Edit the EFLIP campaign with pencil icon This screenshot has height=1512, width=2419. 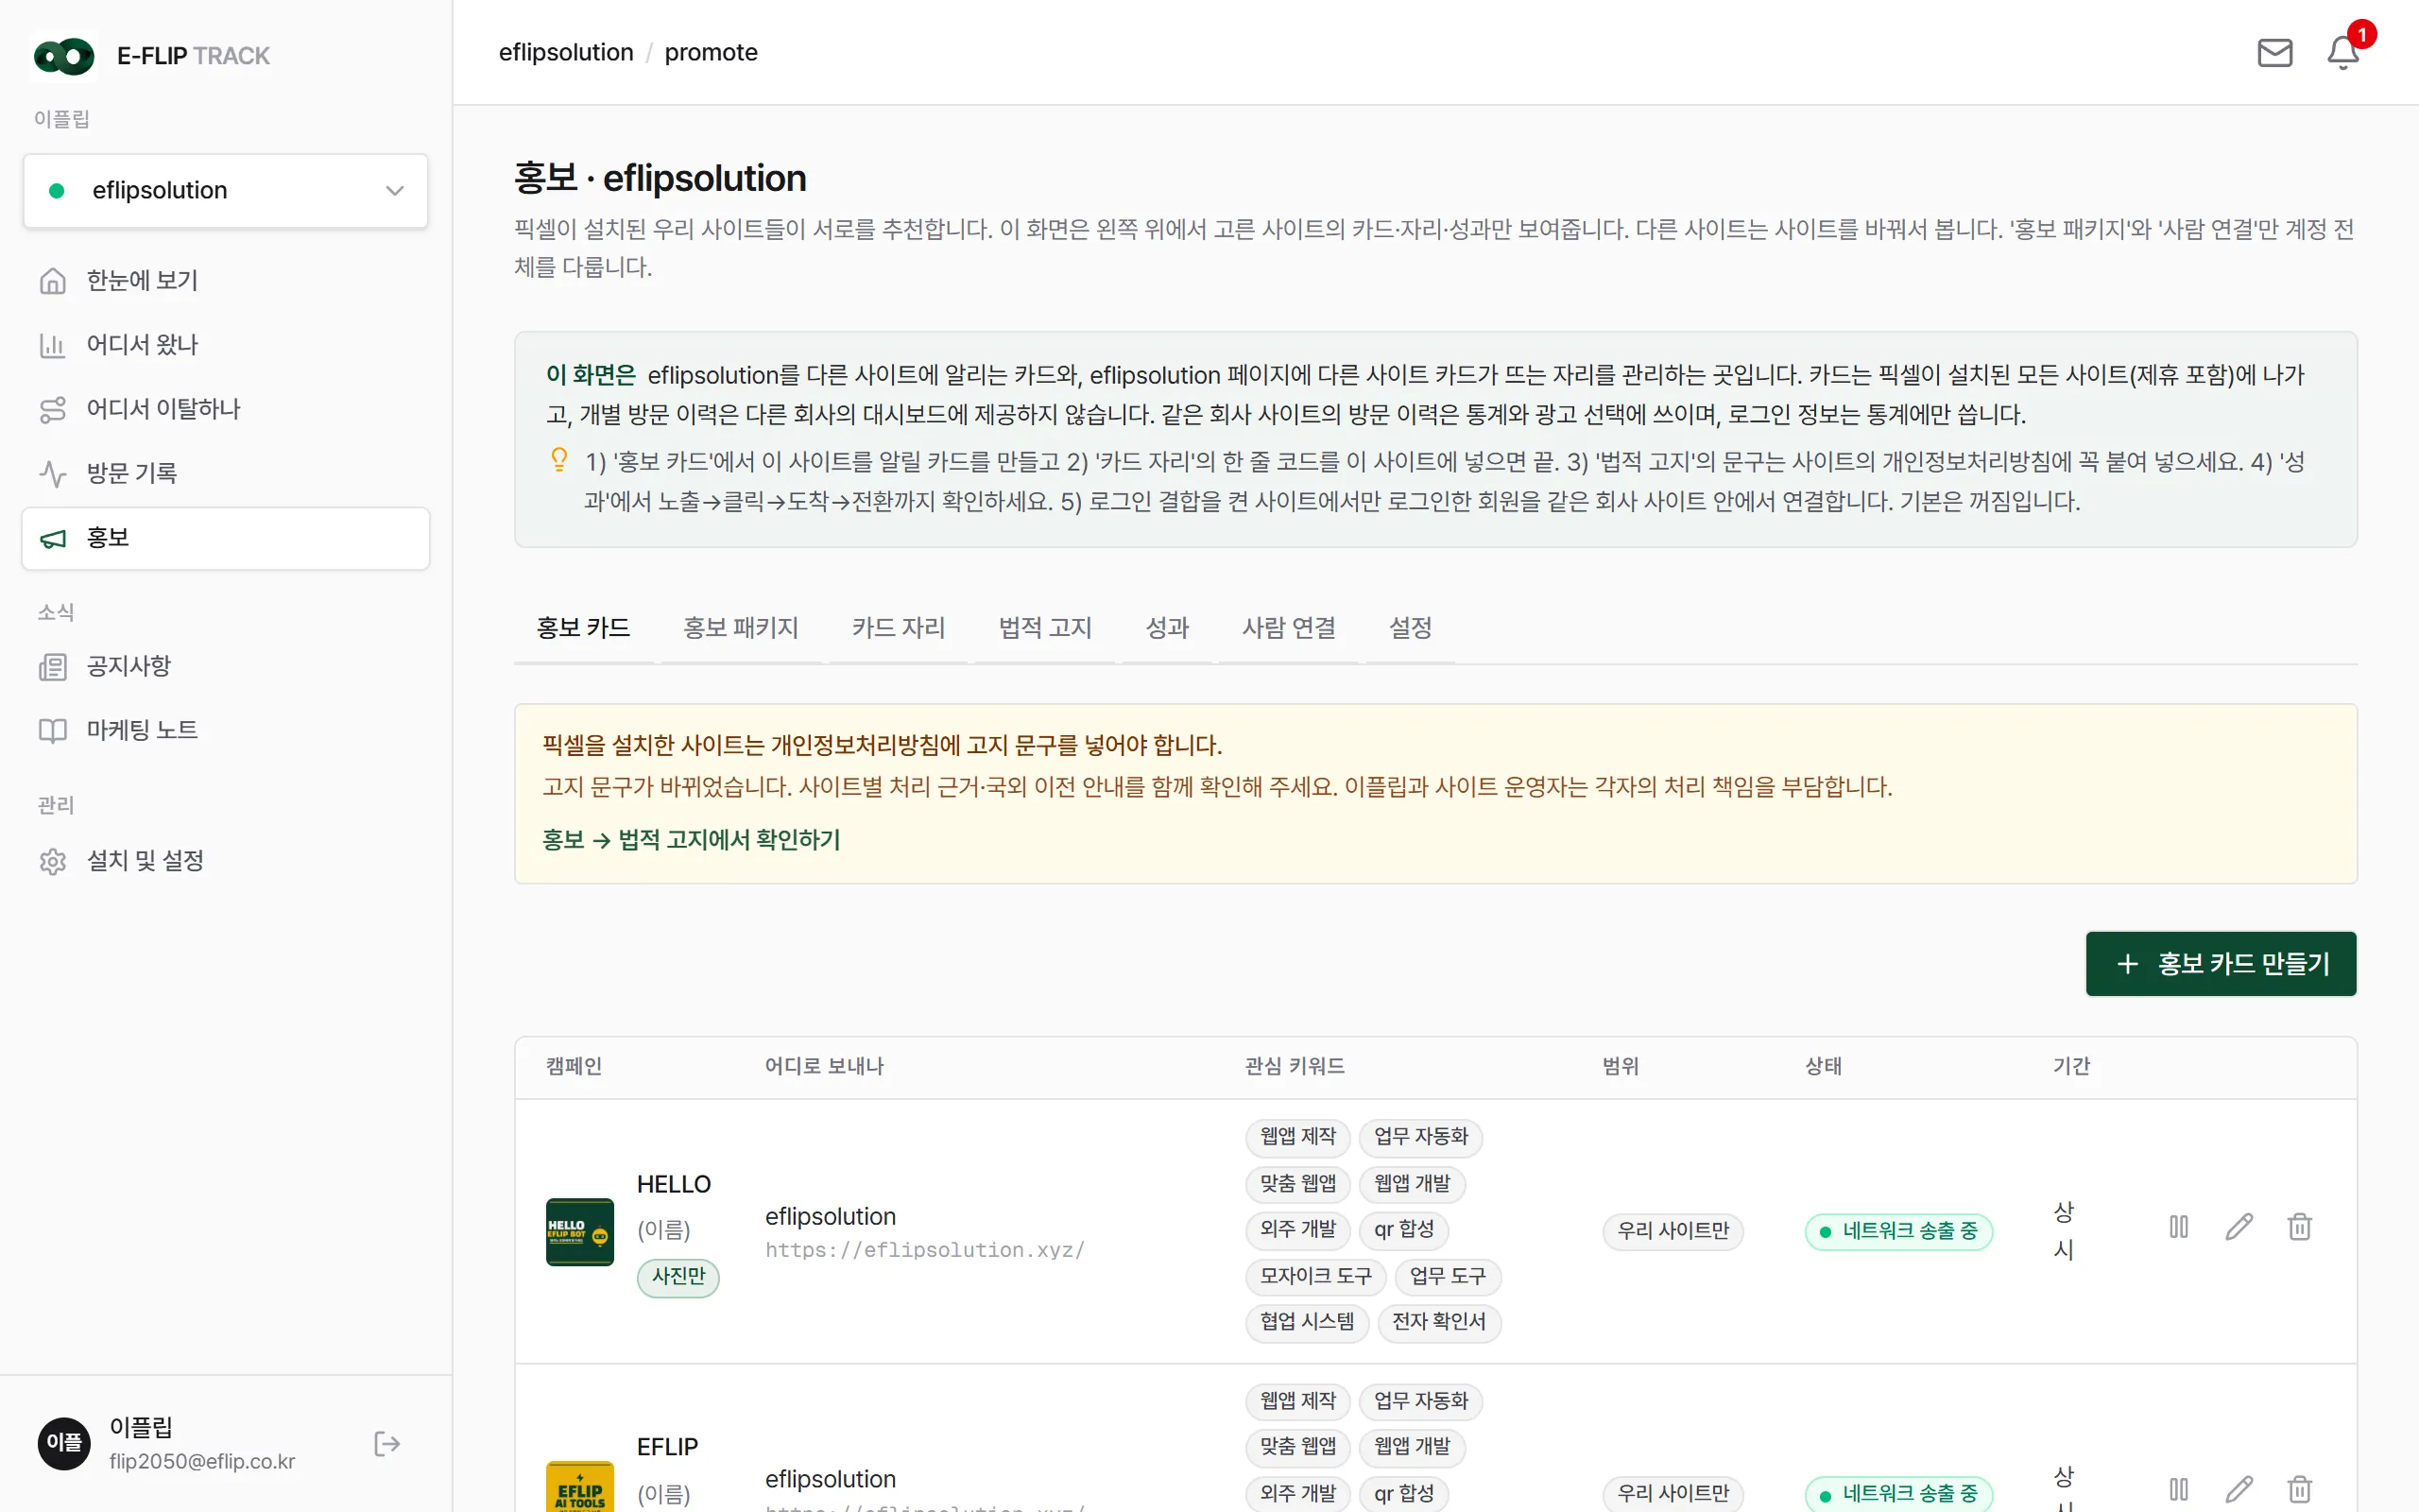[x=2239, y=1489]
